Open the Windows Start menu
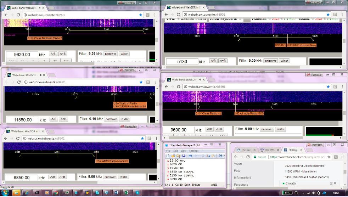Screen dimensions: 348x197 click(5, 192)
